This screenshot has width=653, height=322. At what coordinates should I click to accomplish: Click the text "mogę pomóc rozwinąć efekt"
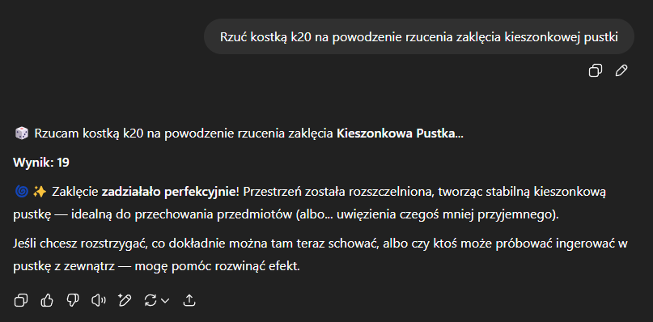coord(217,268)
